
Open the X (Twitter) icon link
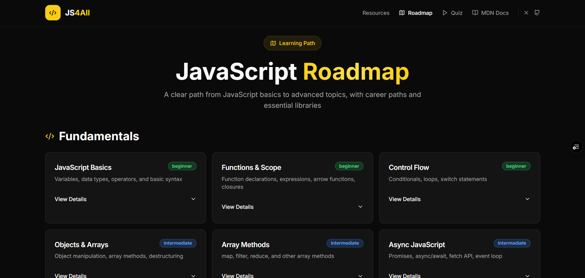526,13
